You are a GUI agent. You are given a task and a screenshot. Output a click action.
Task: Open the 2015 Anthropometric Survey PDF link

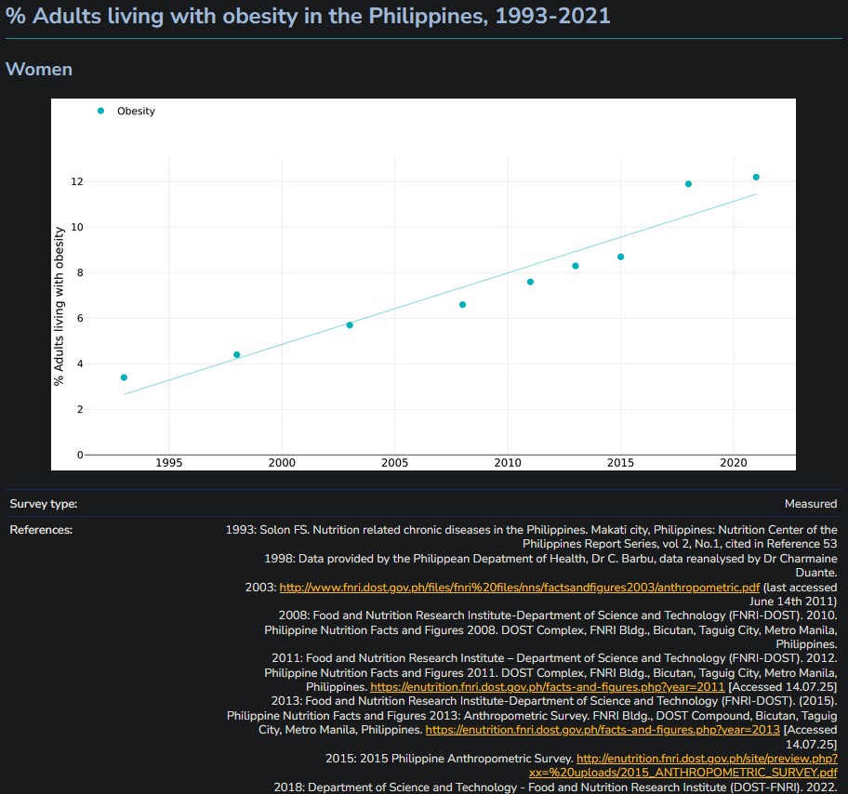(683, 765)
